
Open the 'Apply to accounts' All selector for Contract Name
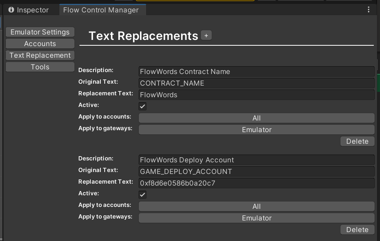point(257,118)
